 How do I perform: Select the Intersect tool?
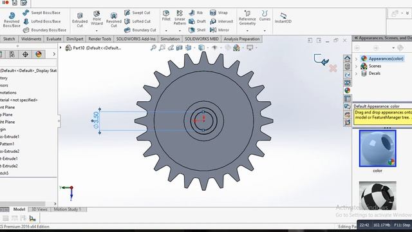[221, 21]
